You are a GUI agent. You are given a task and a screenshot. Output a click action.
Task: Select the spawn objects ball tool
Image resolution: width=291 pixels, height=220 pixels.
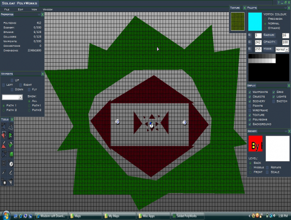click(11, 164)
